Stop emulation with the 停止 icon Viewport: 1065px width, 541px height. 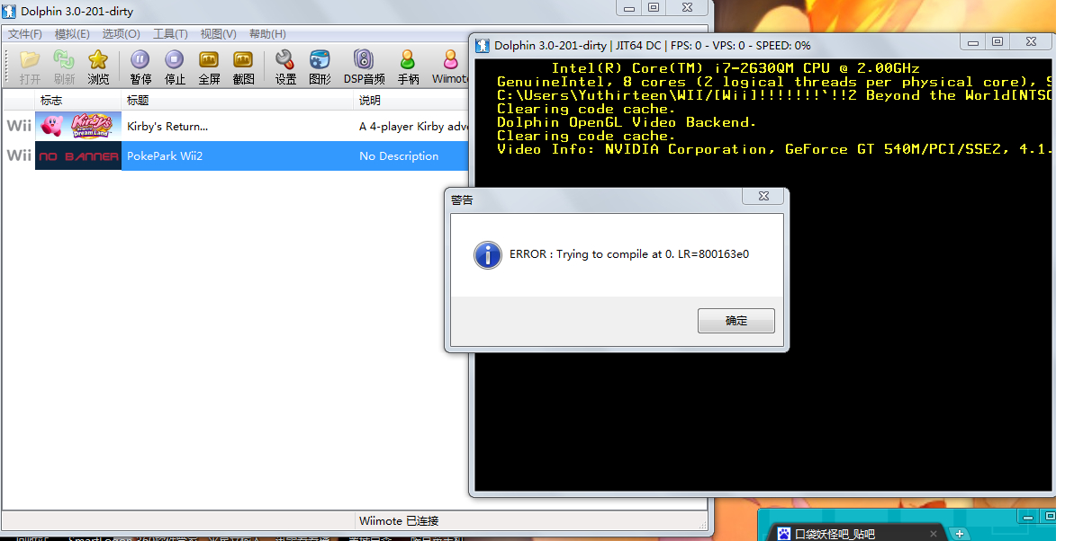pyautogui.click(x=175, y=67)
